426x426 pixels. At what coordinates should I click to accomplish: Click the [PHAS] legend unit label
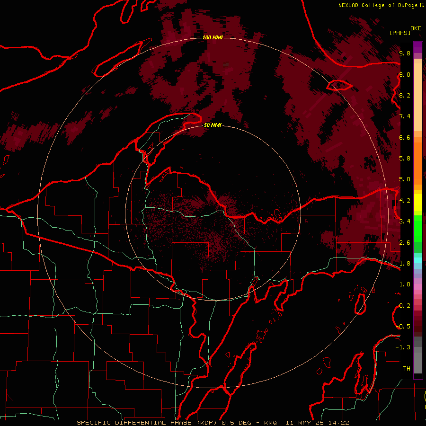[400, 33]
